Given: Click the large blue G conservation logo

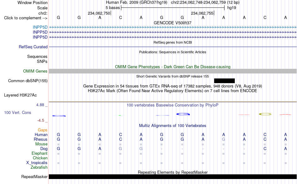Looking at the screenshot, I should pyautogui.click(x=183, y=114).
